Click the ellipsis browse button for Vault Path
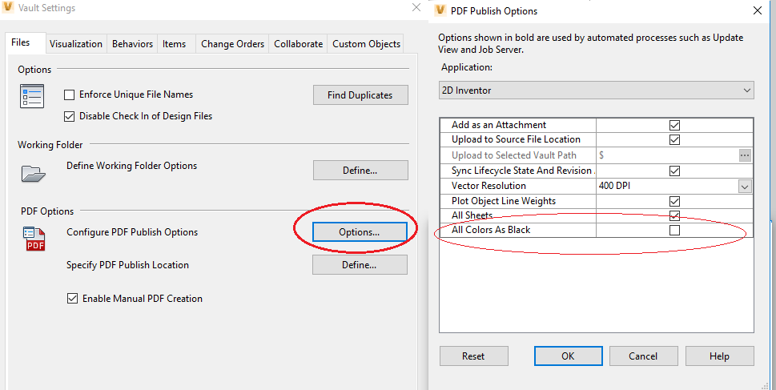 (745, 155)
